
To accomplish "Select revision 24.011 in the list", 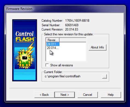I will (x=53, y=44).
